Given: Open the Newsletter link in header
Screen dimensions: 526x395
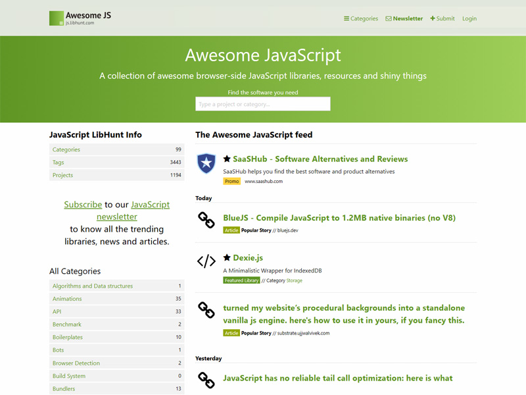Looking at the screenshot, I should coord(404,18).
